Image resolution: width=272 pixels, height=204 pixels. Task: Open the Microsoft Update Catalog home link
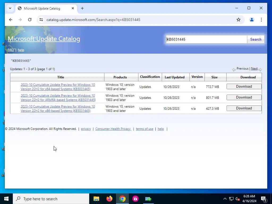pyautogui.click(x=44, y=39)
